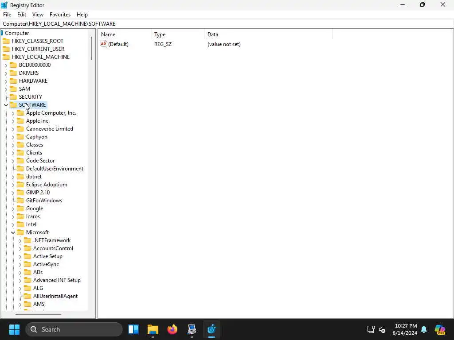Click the tree pane vertical scrollbar
Image resolution: width=454 pixels, height=340 pixels.
pos(91,49)
